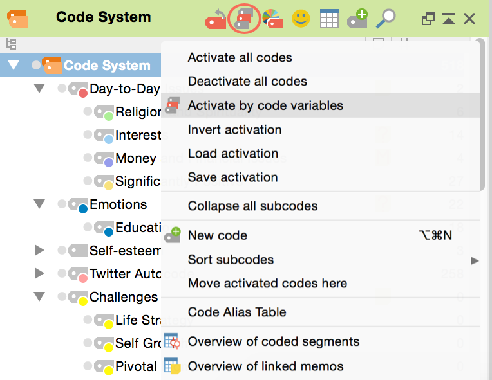Click the new code tag plus toolbar icon
This screenshot has width=492, height=380.
click(357, 19)
